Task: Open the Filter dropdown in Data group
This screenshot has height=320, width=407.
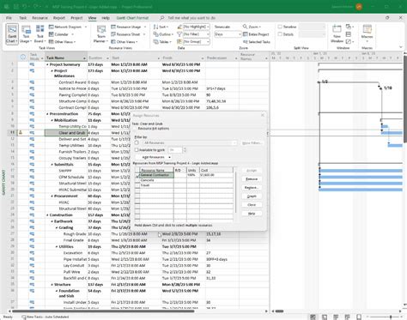Action: [196, 34]
